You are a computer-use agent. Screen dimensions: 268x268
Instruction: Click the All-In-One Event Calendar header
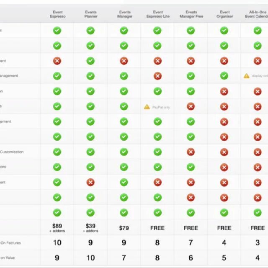pos(256,14)
